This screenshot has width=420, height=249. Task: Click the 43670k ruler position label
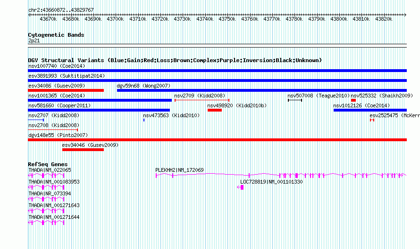click(48, 19)
